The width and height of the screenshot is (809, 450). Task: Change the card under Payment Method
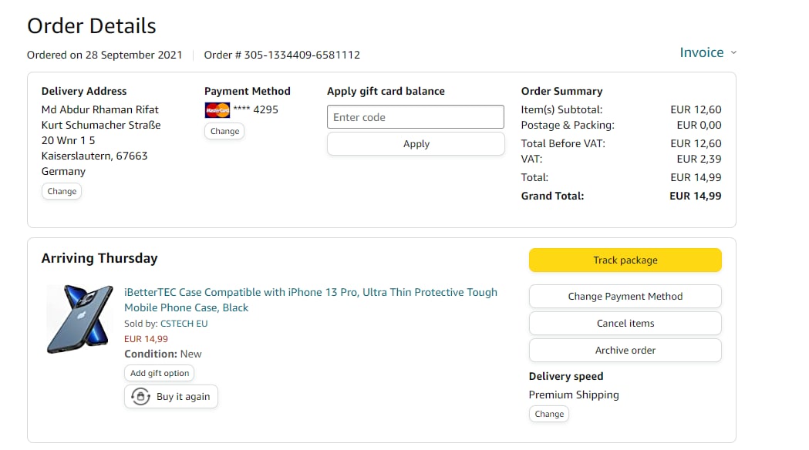(x=224, y=132)
